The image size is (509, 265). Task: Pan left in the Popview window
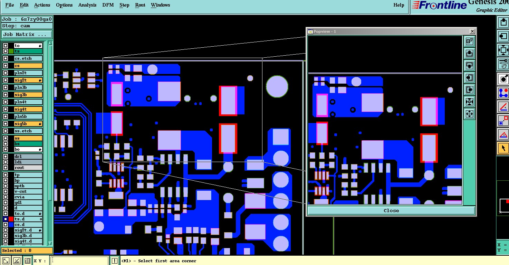click(x=469, y=78)
